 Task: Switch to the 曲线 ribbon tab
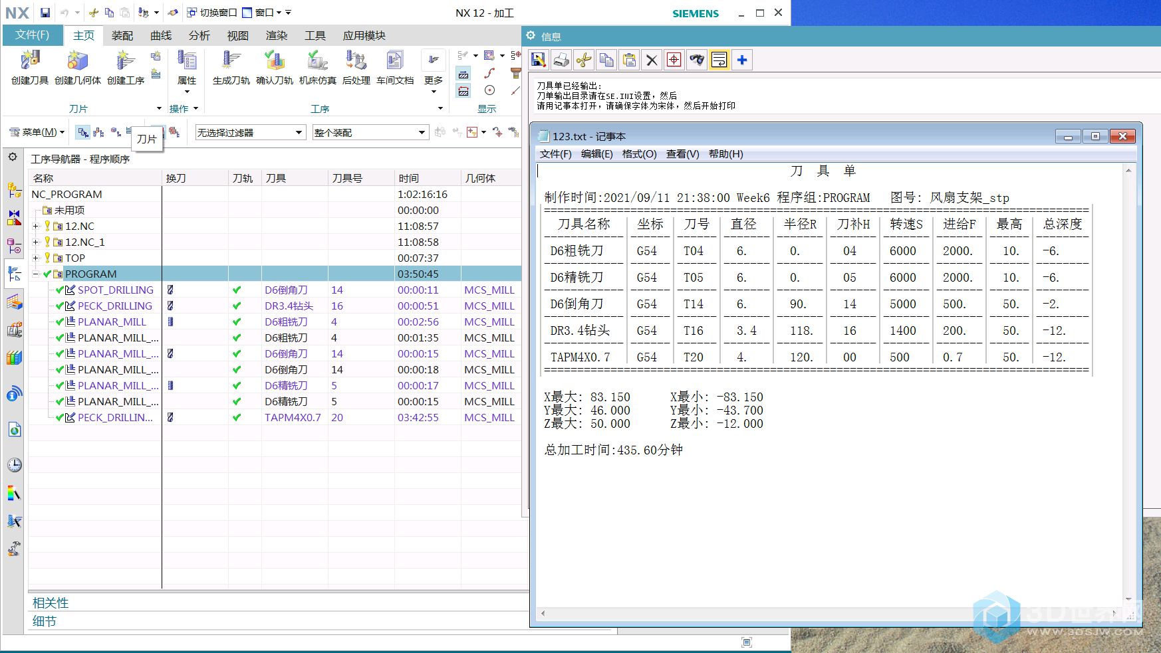[x=161, y=35]
